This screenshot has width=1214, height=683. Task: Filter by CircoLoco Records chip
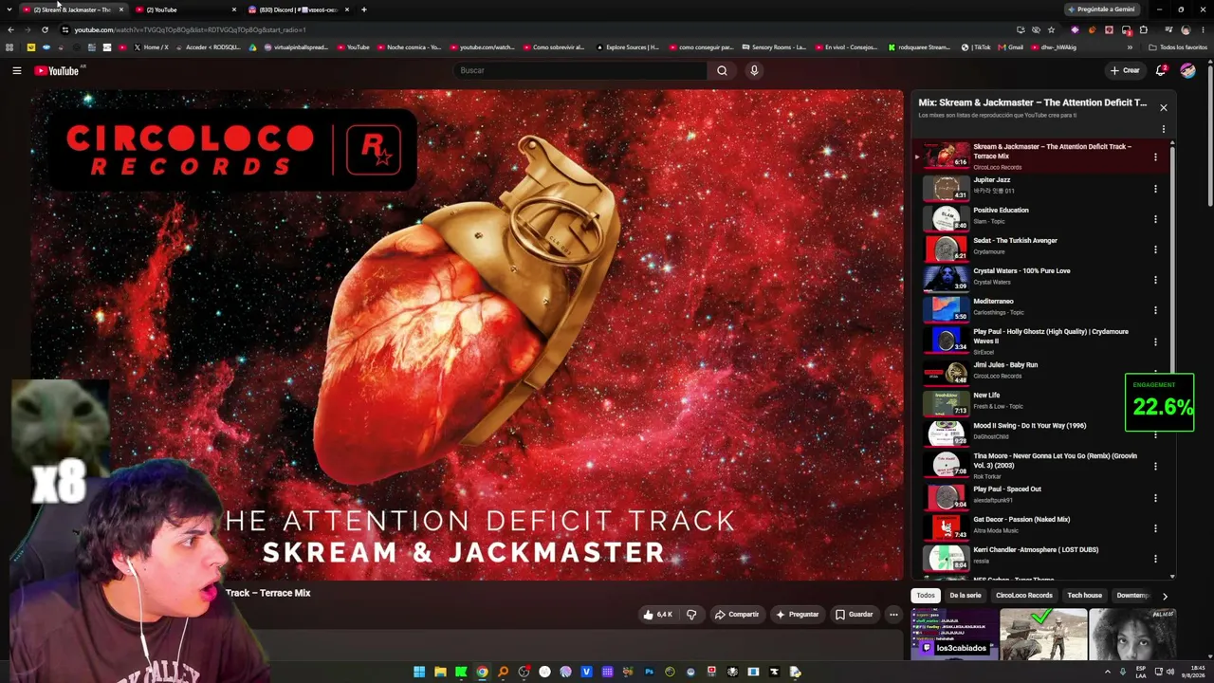pyautogui.click(x=1024, y=596)
